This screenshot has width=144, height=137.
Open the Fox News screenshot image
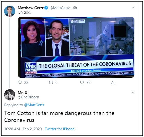coord(76,47)
